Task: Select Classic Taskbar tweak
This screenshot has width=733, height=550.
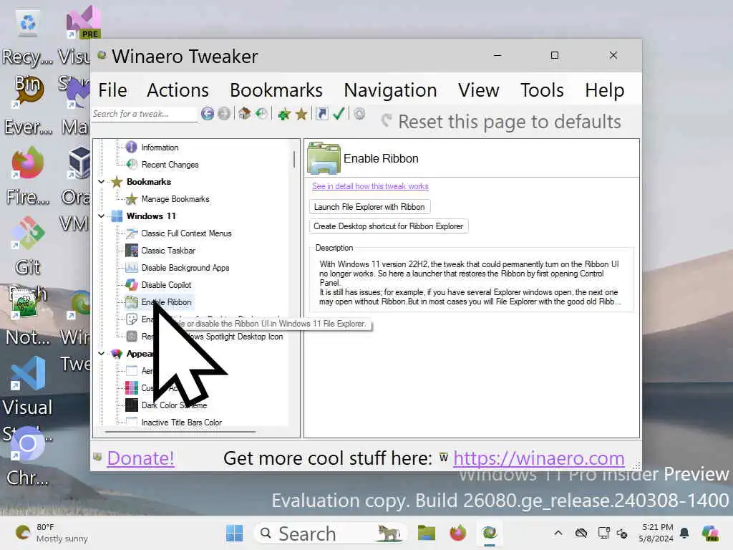Action: [168, 251]
